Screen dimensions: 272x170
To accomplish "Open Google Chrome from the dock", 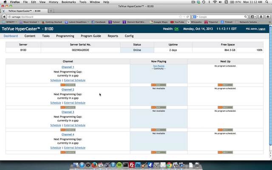I will pos(169,165).
